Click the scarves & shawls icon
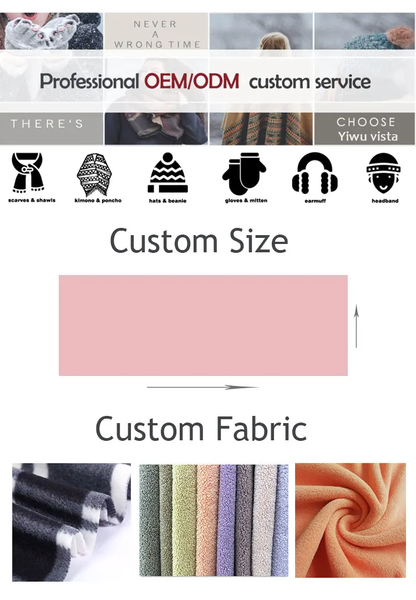Image resolution: width=416 pixels, height=600 pixels. pyautogui.click(x=28, y=172)
